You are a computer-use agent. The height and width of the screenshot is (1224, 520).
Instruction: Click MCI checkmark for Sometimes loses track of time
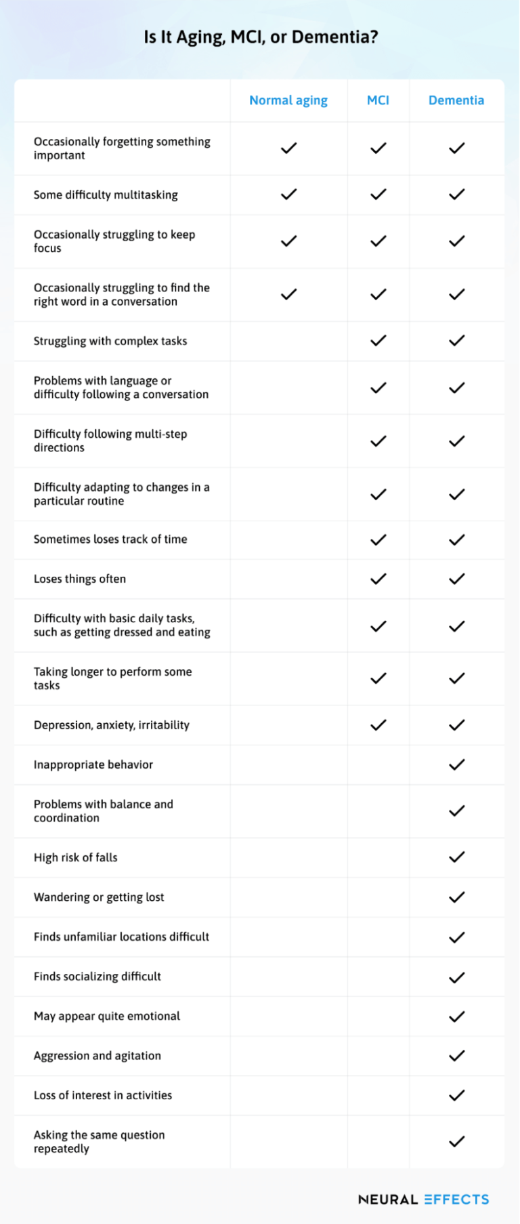[378, 539]
